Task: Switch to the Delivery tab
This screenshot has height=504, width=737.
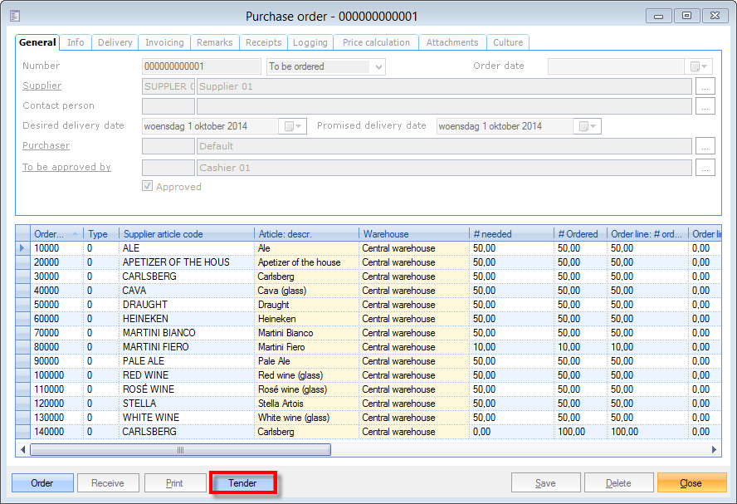Action: [x=115, y=42]
